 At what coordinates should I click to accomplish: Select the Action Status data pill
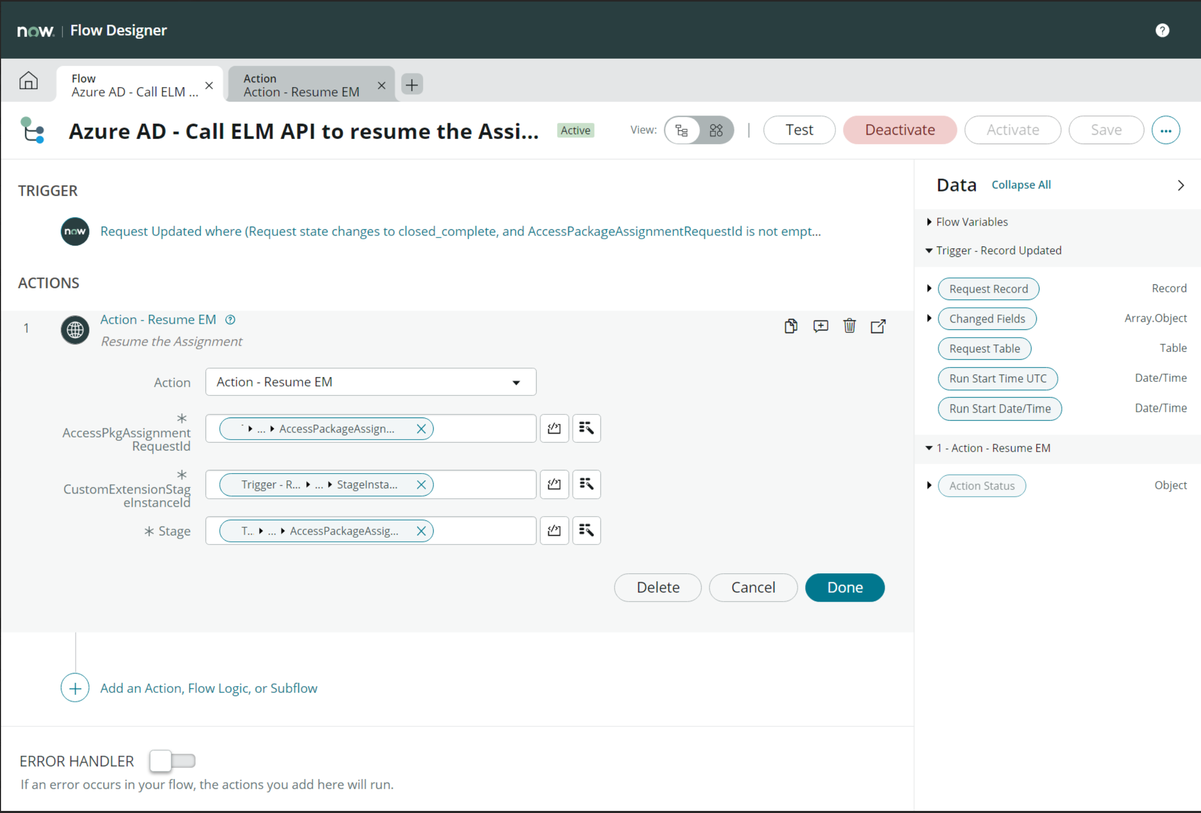[x=982, y=486]
